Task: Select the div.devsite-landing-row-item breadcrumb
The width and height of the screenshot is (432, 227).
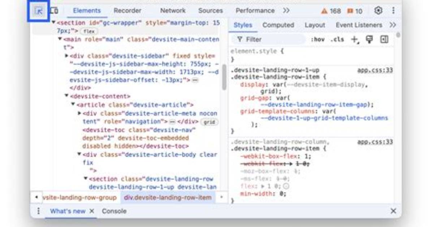Action: [168, 197]
